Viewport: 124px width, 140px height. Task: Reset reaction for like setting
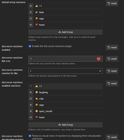112,71
